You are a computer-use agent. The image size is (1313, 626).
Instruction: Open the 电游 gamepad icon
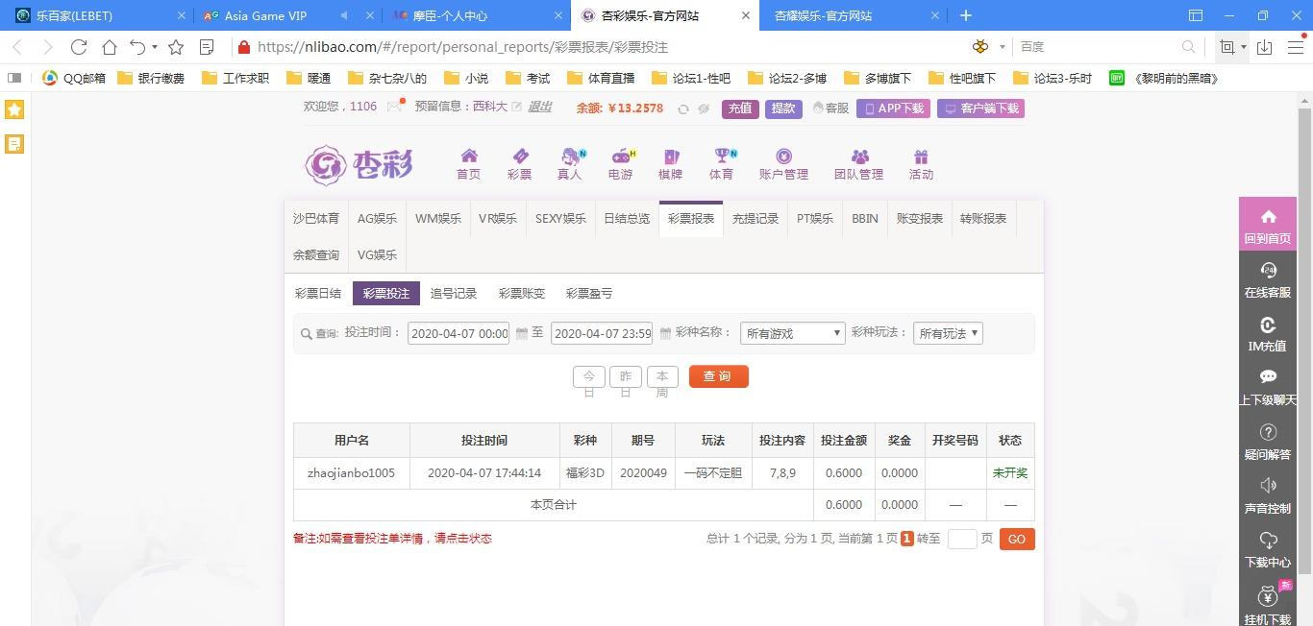[x=621, y=156]
